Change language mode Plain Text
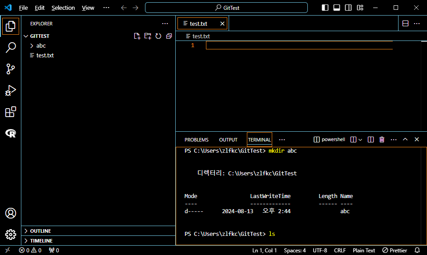Image resolution: width=427 pixels, height=255 pixels. click(364, 251)
